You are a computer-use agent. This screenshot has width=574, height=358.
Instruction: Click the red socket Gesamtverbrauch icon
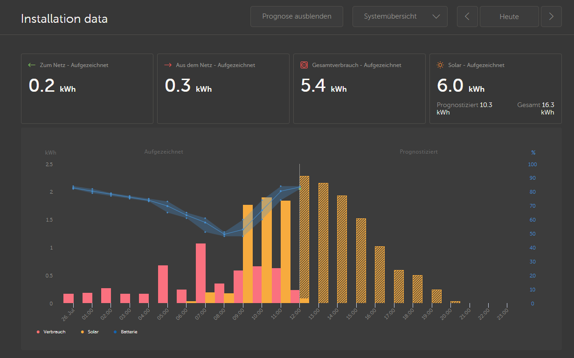pyautogui.click(x=304, y=65)
